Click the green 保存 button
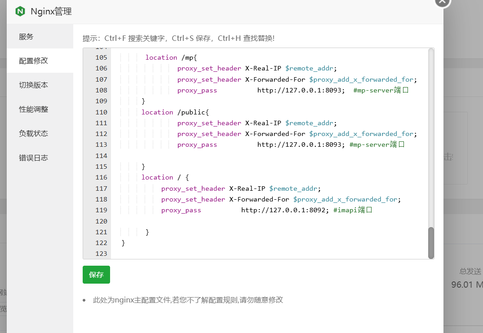 [96, 275]
